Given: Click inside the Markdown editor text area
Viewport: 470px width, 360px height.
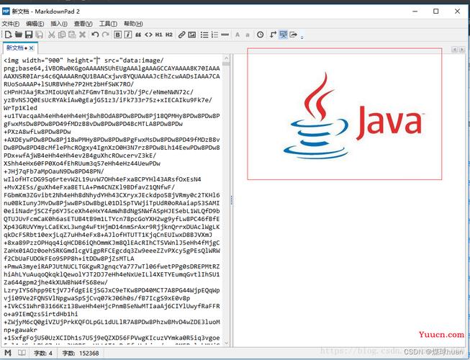Looking at the screenshot, I should [x=115, y=216].
